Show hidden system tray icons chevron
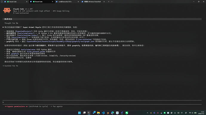The height and width of the screenshot is (115, 206). 147,113
